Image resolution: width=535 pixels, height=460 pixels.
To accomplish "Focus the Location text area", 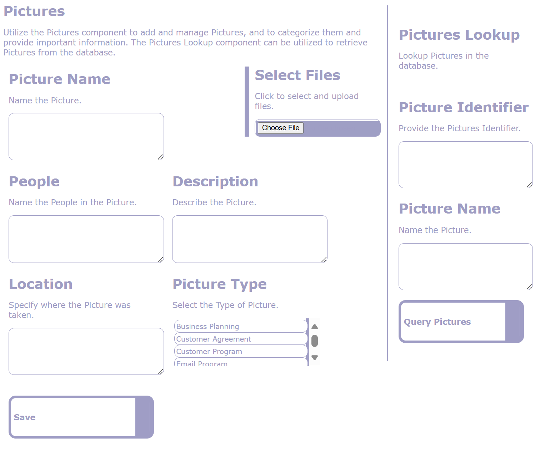I will point(86,351).
